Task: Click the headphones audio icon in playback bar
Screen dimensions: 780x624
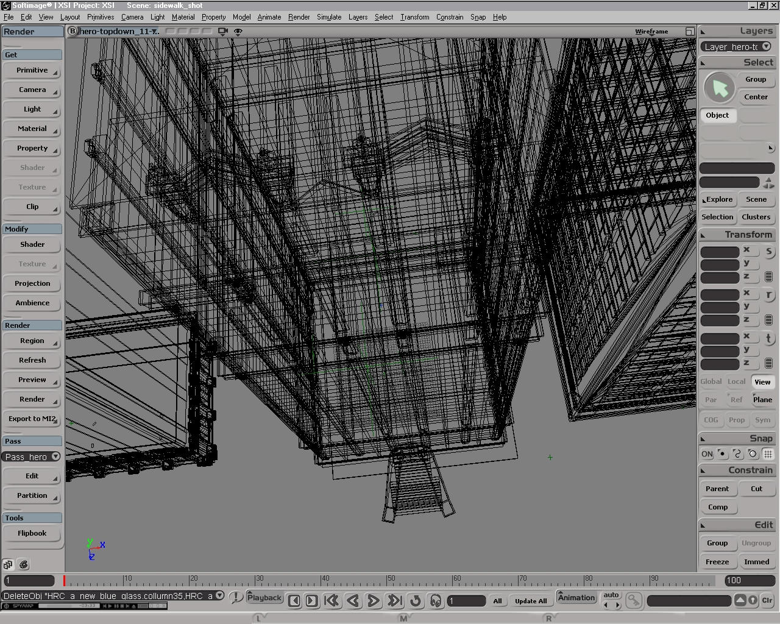Action: [435, 601]
